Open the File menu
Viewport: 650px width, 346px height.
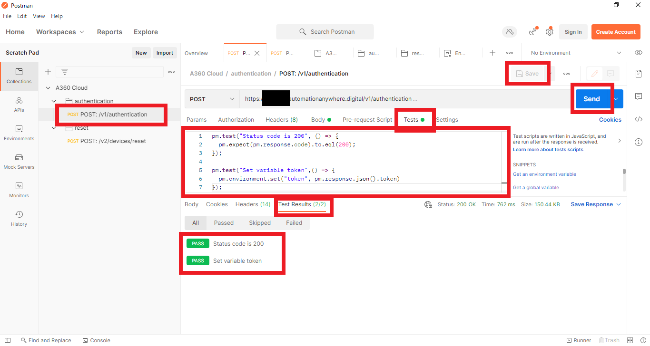(x=7, y=16)
